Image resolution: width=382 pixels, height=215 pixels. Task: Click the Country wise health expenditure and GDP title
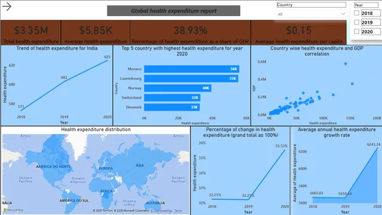pyautogui.click(x=317, y=51)
